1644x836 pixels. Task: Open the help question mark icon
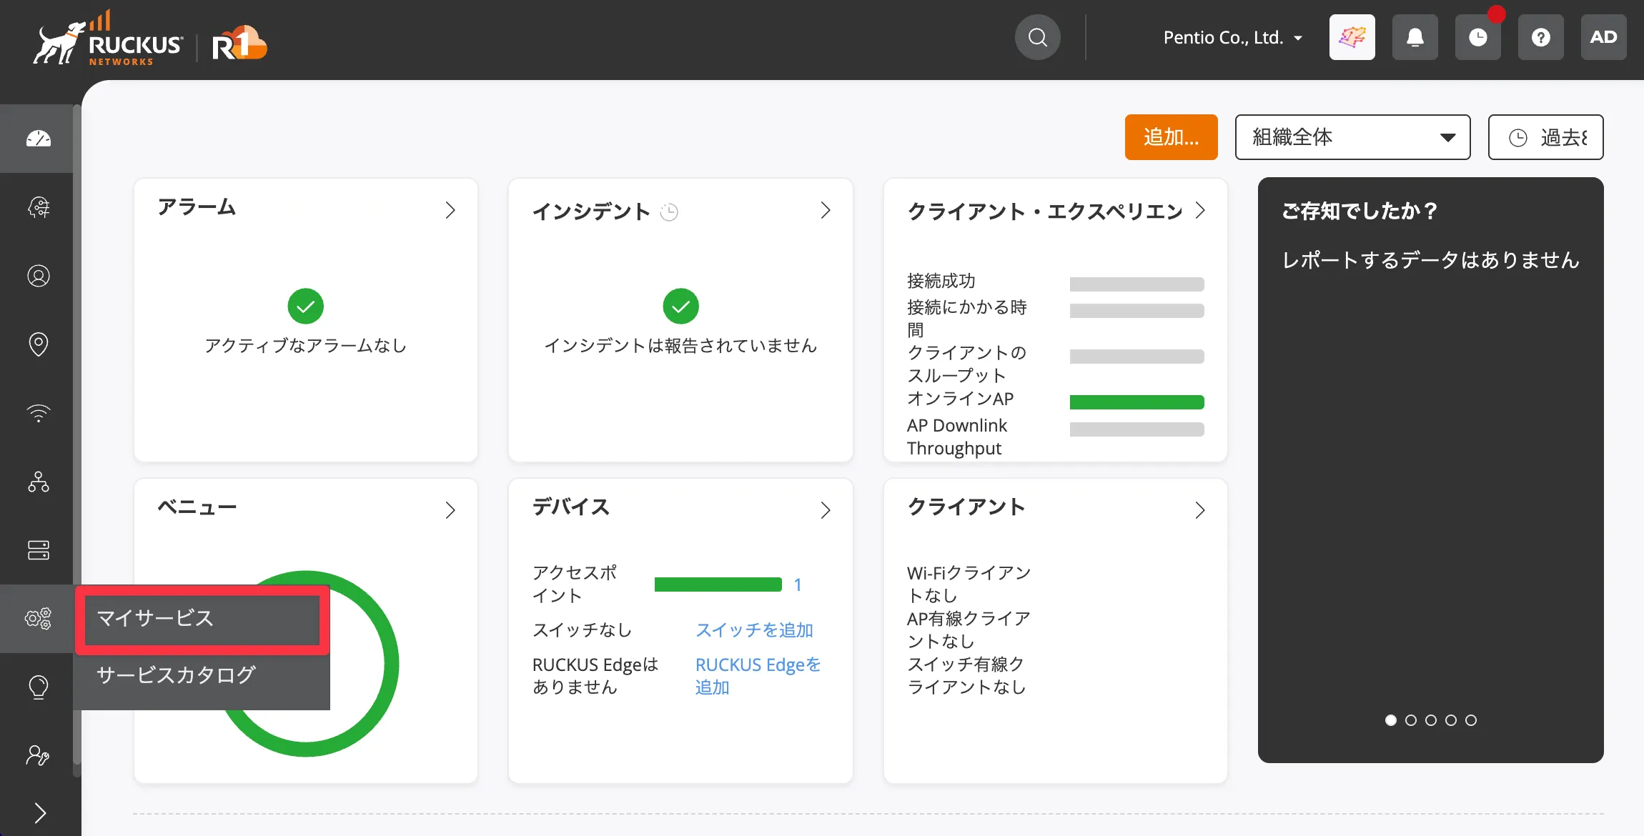pos(1541,37)
